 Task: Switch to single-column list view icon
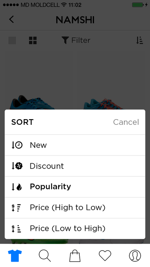[x=12, y=40]
